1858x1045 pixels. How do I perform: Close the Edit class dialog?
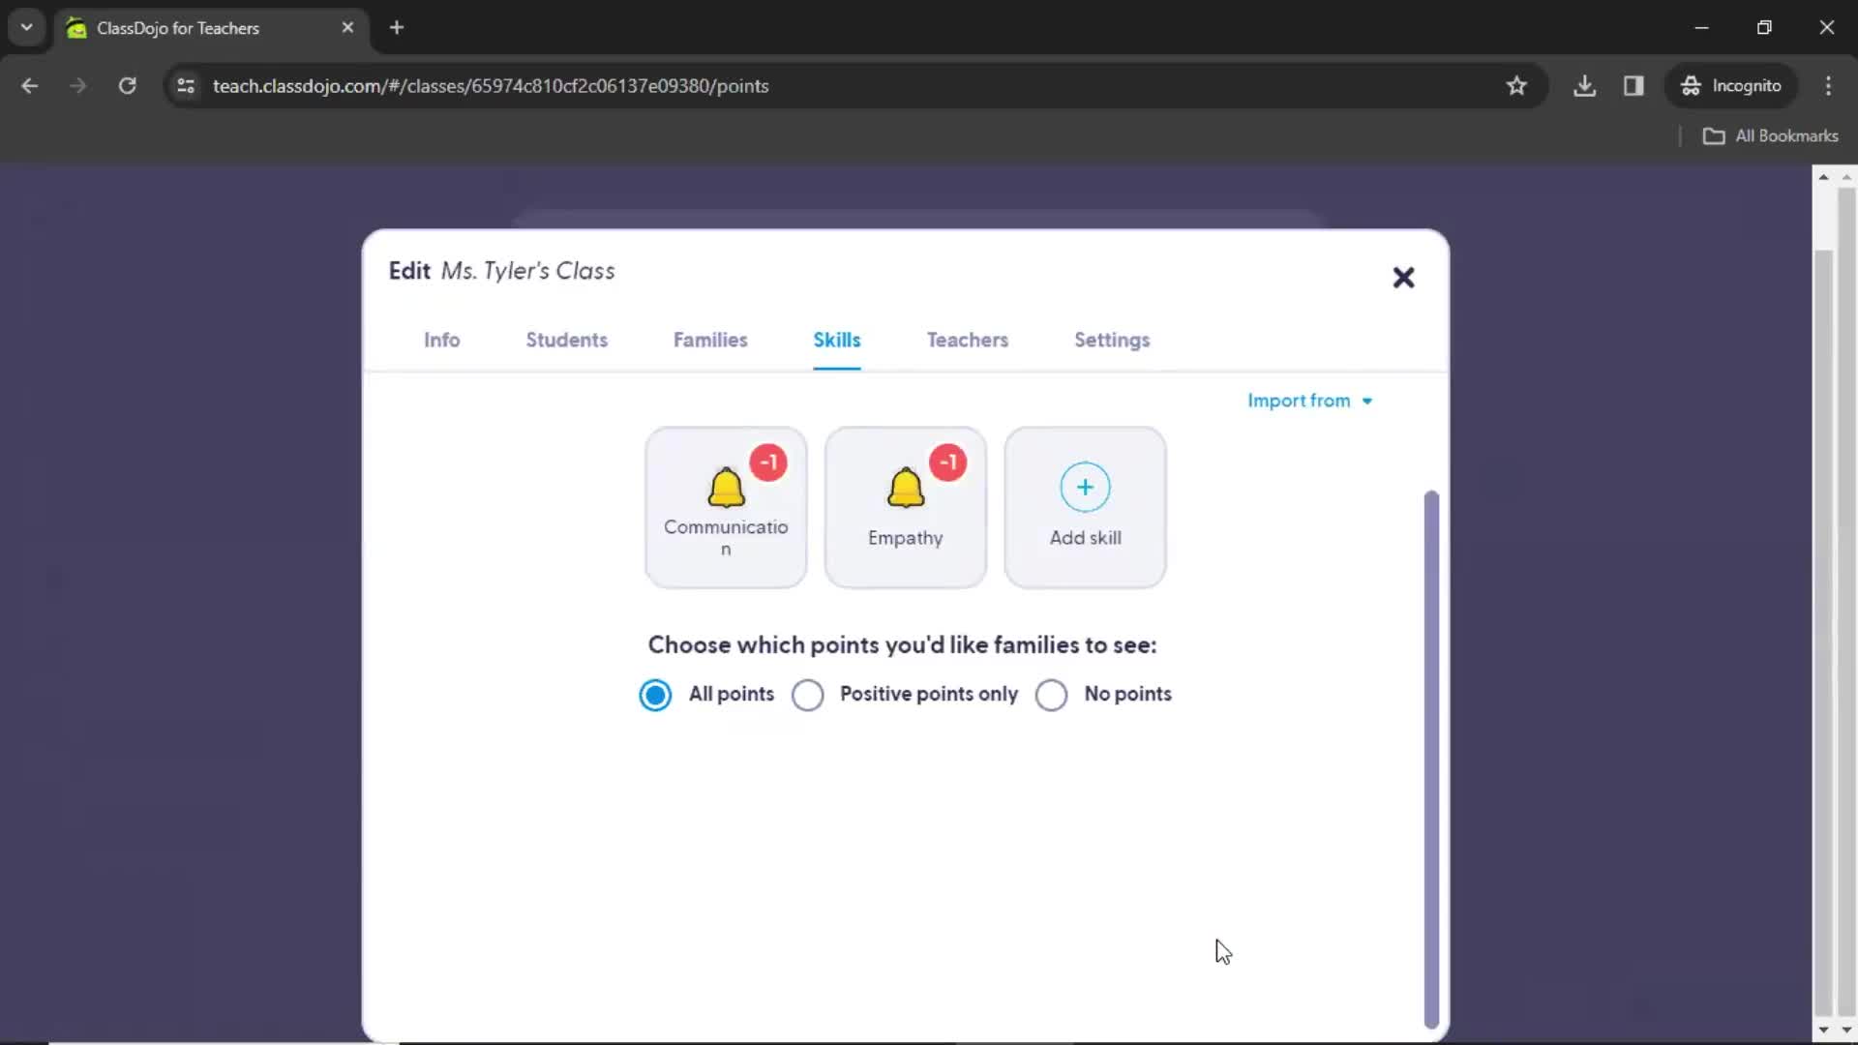click(x=1402, y=277)
